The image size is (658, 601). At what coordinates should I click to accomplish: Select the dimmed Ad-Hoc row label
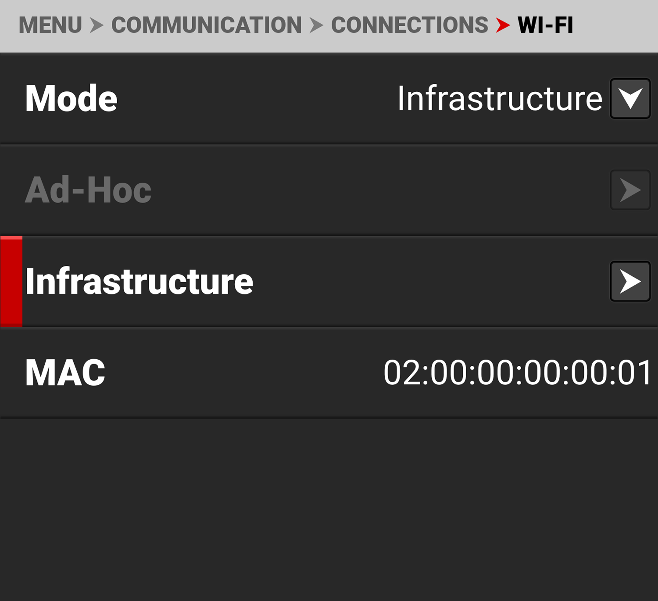pos(88,190)
